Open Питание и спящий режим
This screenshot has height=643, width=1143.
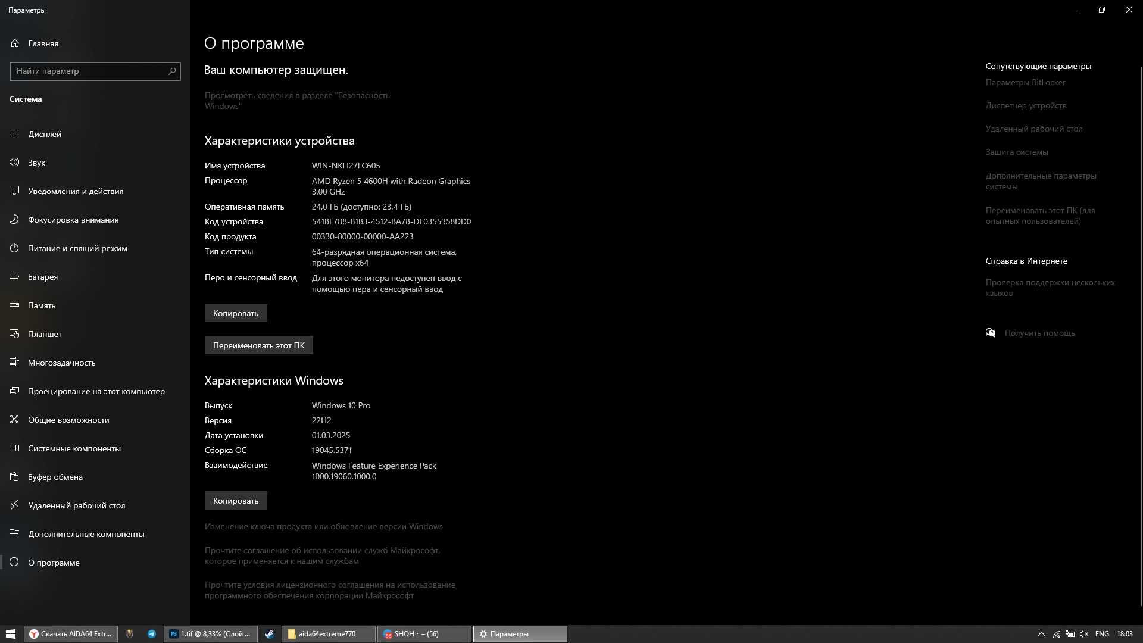[95, 248]
